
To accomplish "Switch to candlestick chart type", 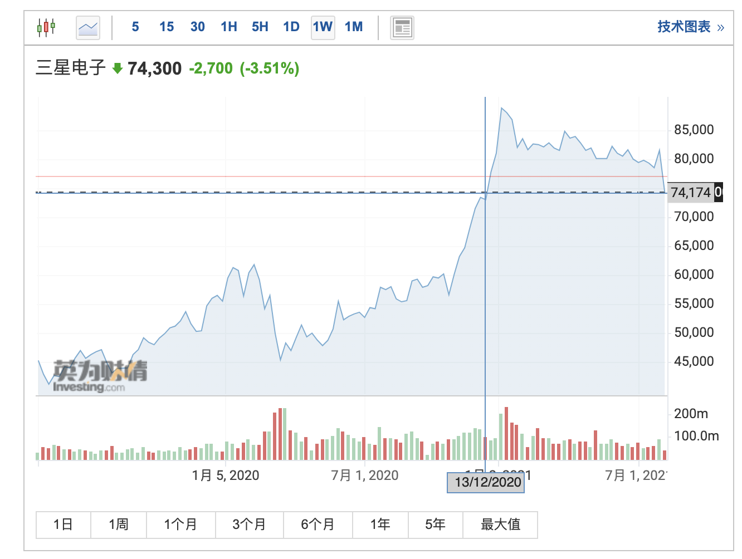I will [46, 27].
